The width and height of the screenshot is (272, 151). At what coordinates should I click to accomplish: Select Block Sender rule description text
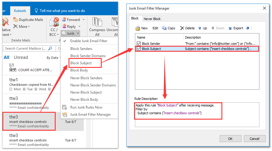click(220, 44)
